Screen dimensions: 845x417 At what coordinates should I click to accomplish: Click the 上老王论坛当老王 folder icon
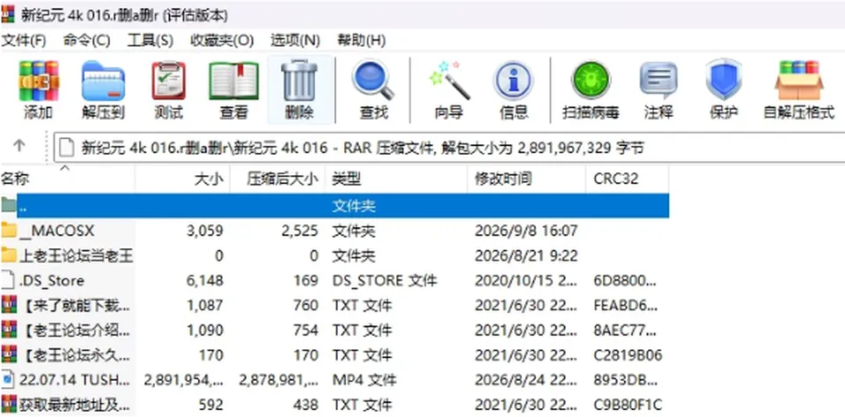coord(9,255)
